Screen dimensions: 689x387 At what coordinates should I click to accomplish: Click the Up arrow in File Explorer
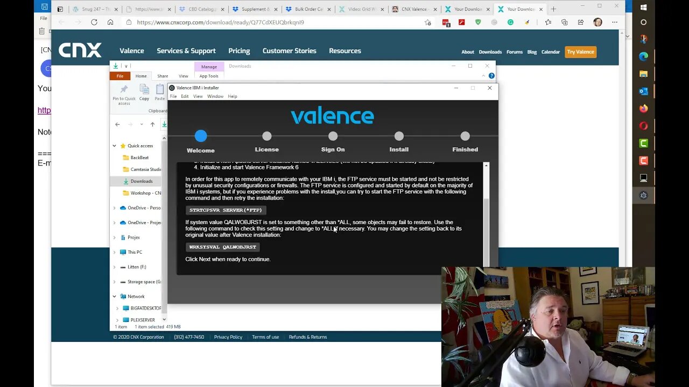click(x=152, y=124)
